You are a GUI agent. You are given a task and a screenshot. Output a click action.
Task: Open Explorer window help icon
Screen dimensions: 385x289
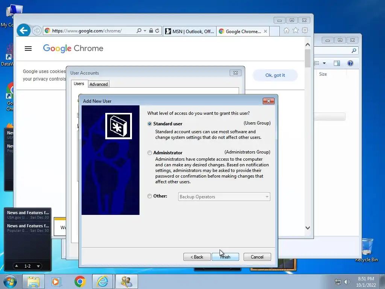350,63
